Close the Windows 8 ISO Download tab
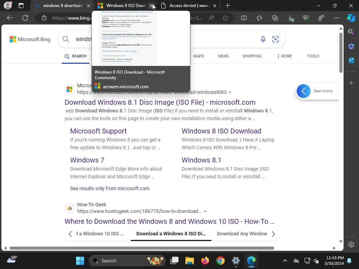This screenshot has width=359, height=269. pos(151,6)
